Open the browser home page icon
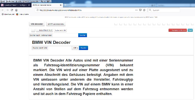195x102 pixels. (x=16, y=10)
